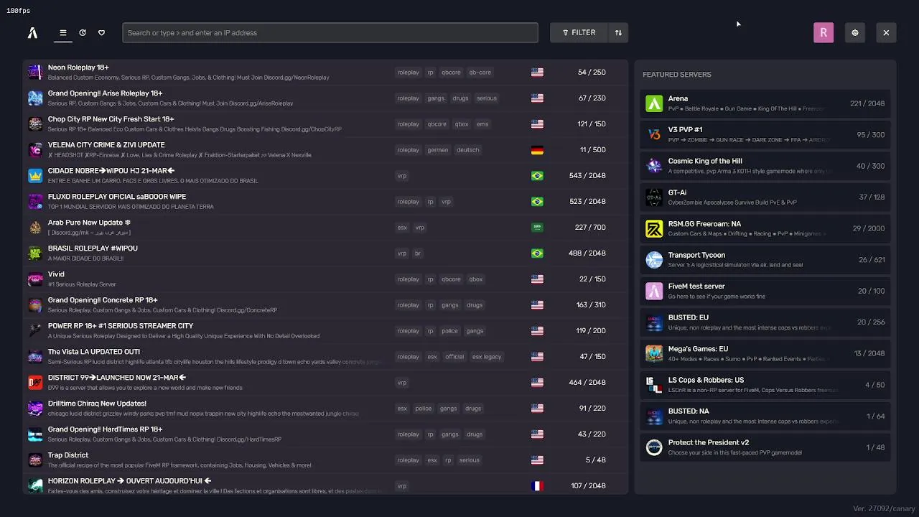Screen dimensions: 919x517
Task: Click the German flag on VELENA CITY
Action: click(537, 149)
